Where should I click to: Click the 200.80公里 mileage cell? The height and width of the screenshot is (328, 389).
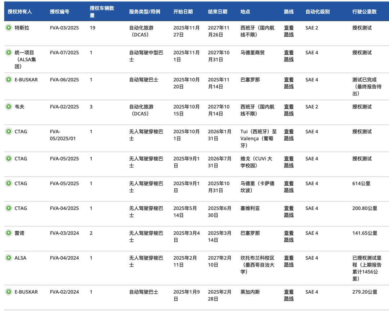[x=365, y=208]
